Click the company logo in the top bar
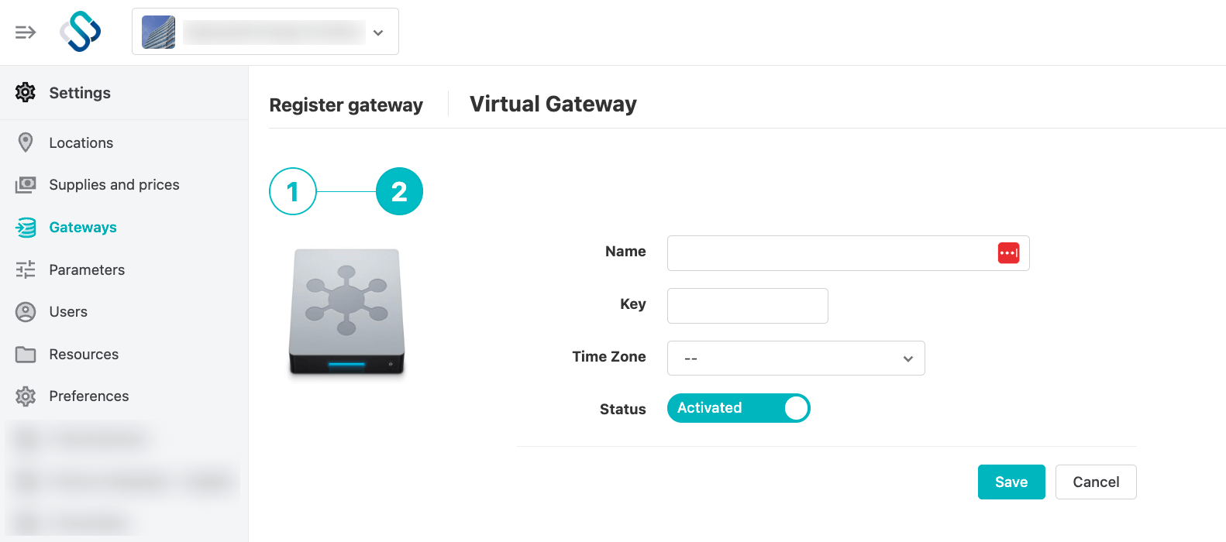The height and width of the screenshot is (542, 1226). pyautogui.click(x=81, y=31)
